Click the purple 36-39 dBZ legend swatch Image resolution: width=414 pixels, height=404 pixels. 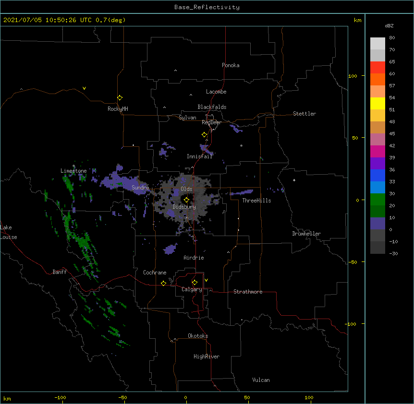coord(377,164)
